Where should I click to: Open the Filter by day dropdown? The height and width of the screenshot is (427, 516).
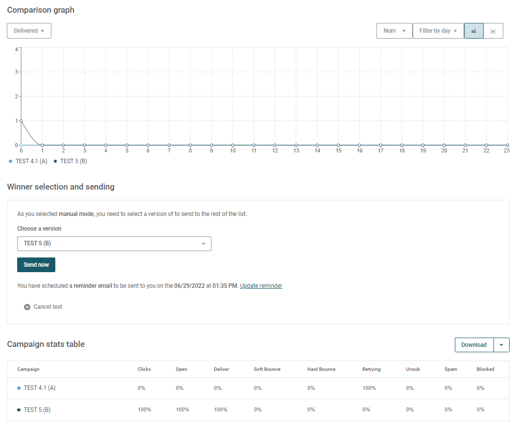[x=438, y=31]
